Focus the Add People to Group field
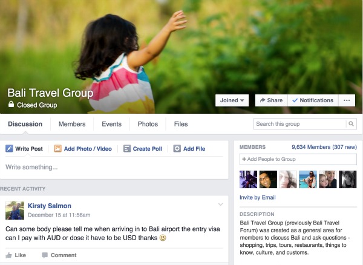 pyautogui.click(x=298, y=159)
